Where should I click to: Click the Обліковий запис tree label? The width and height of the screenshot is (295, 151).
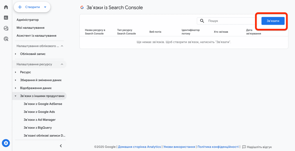[x=33, y=54]
